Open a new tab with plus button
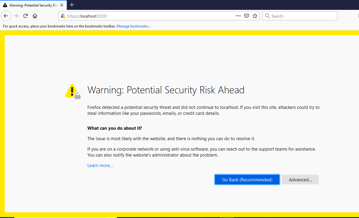 coord(72,5)
